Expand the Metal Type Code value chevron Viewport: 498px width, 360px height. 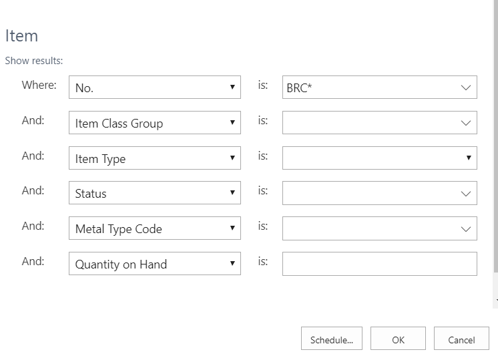465,228
